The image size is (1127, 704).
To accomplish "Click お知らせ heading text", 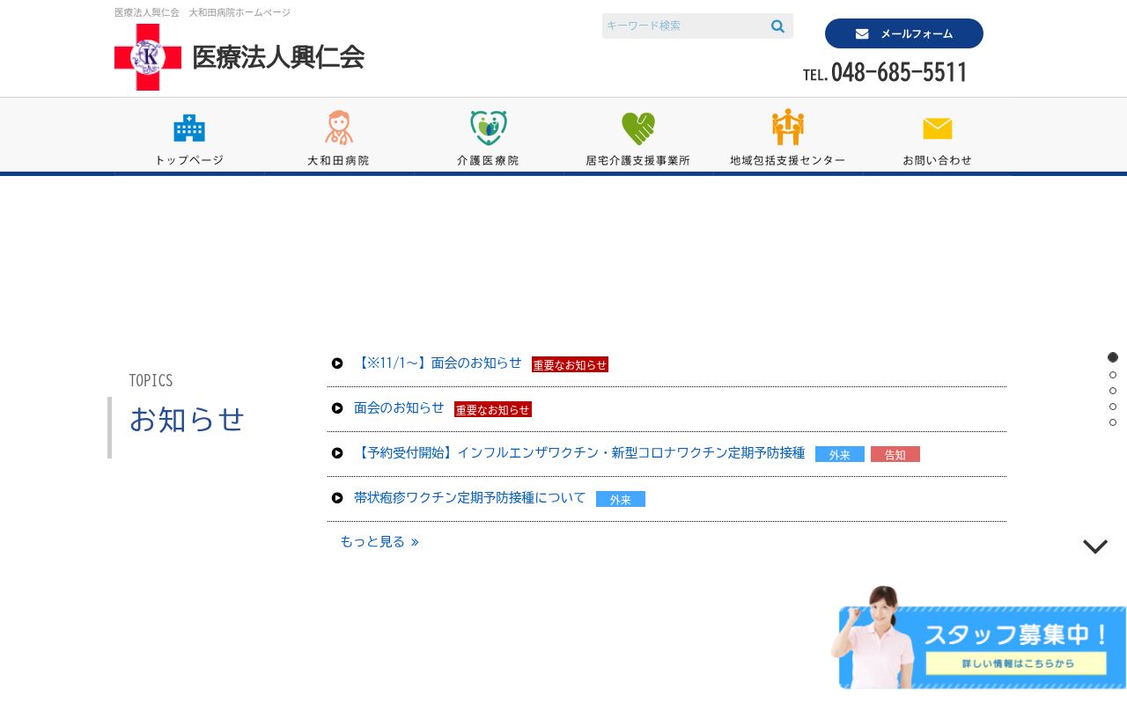I will pos(187,419).
